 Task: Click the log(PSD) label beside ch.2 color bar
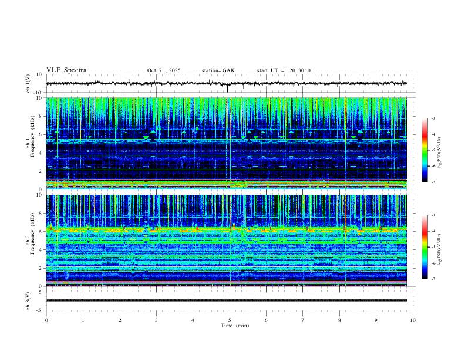coord(439,249)
